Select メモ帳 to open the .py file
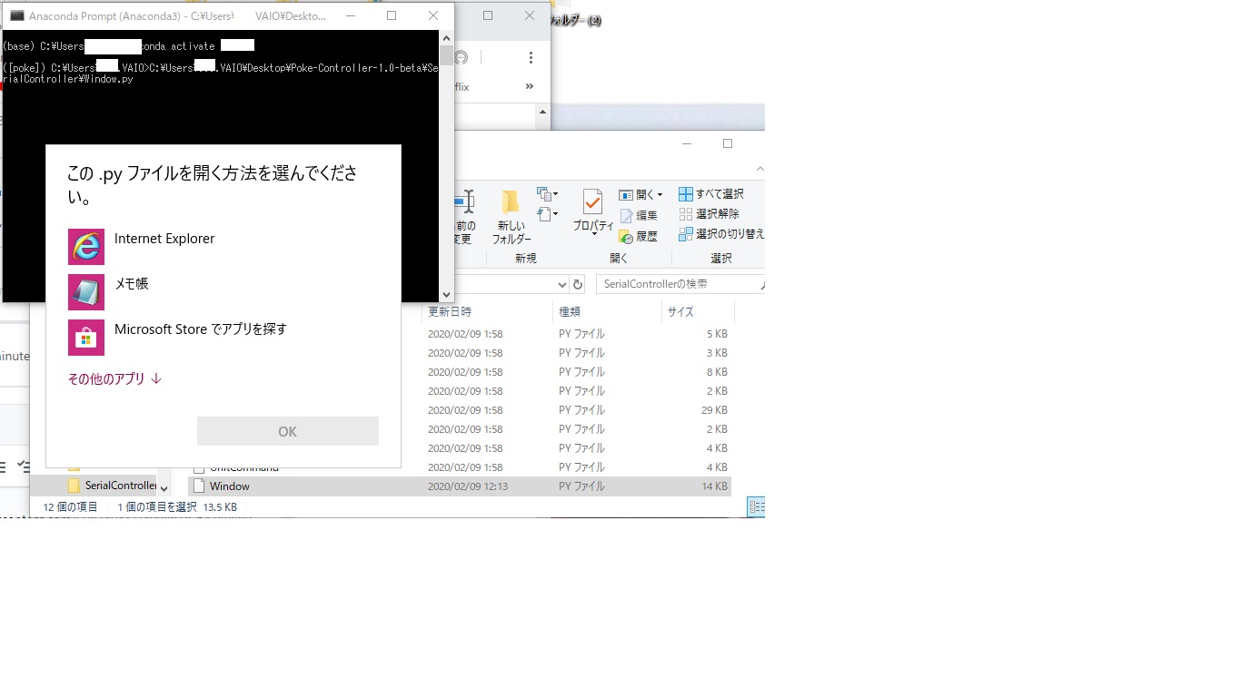This screenshot has width=1241, height=697. (x=134, y=283)
